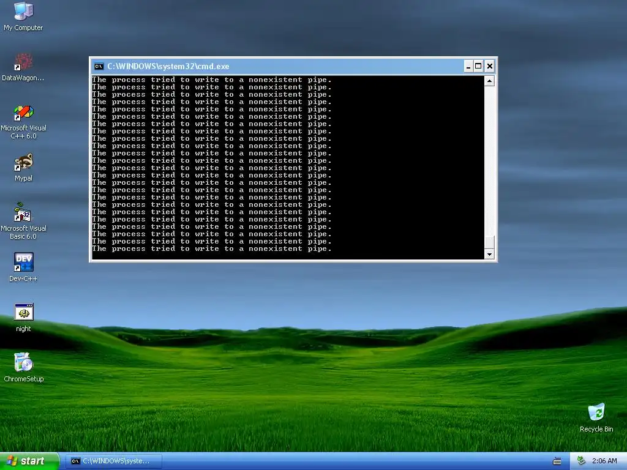627x470 pixels.
Task: Select the night file icon
Action: coord(23,318)
